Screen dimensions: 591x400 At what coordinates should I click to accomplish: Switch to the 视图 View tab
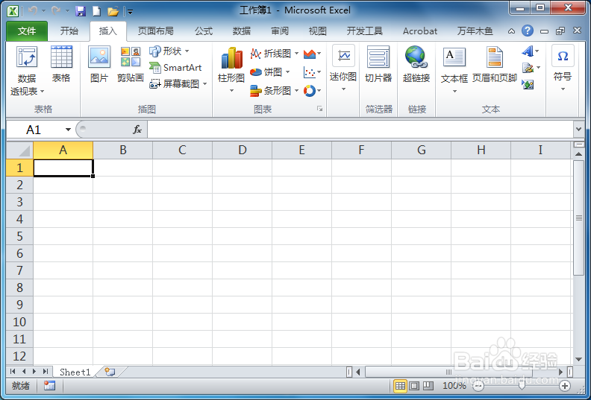(x=317, y=31)
